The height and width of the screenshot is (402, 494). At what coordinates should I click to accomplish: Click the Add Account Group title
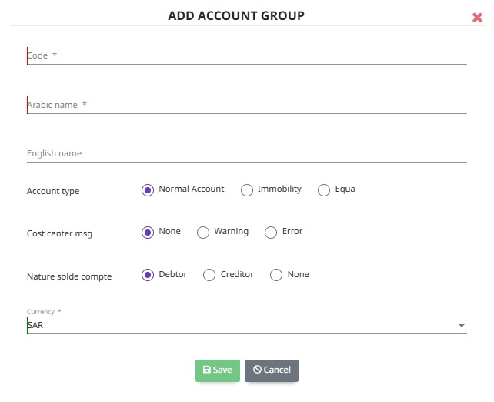click(x=236, y=15)
